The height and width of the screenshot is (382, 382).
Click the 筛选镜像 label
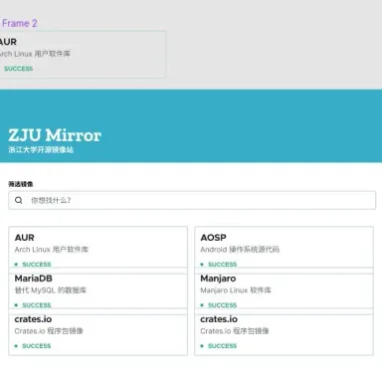(x=21, y=184)
